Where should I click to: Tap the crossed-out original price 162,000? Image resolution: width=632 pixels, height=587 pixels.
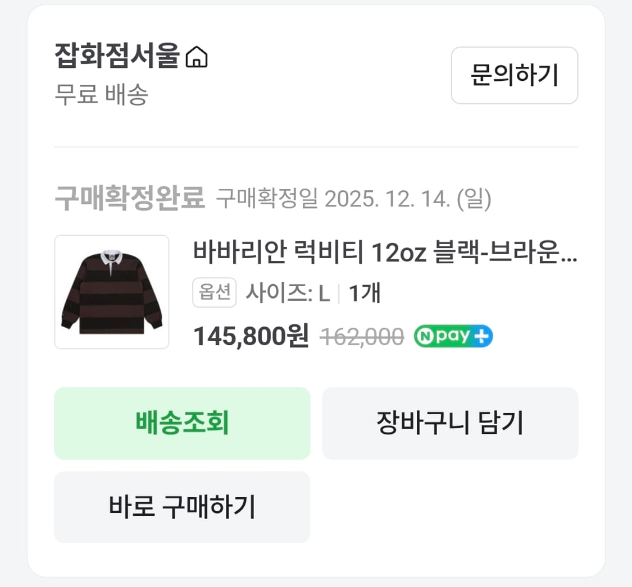[362, 336]
